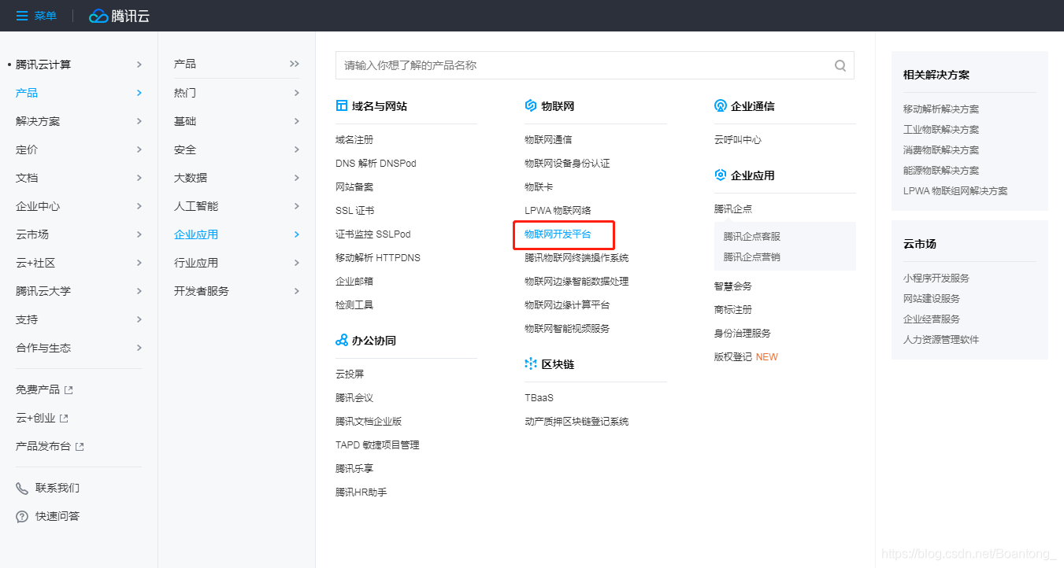Expand the 腾讯云计算 menu chevron
This screenshot has height=568, width=1064.
[x=139, y=65]
